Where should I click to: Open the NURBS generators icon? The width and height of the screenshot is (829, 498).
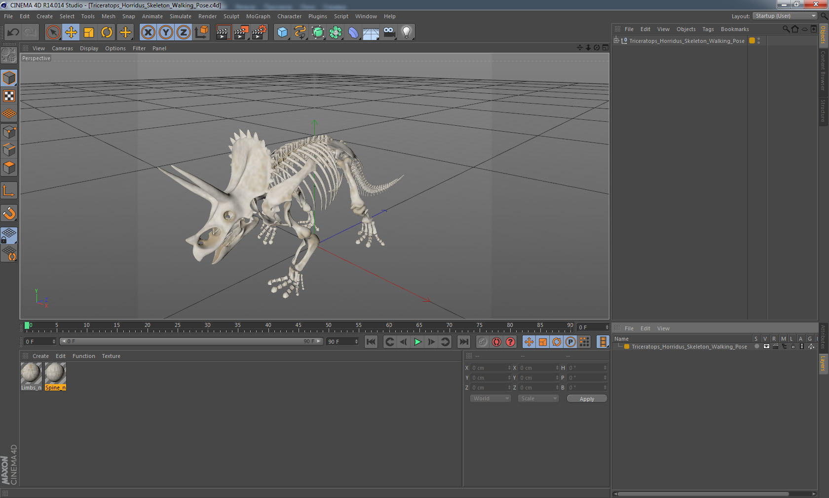(x=318, y=33)
